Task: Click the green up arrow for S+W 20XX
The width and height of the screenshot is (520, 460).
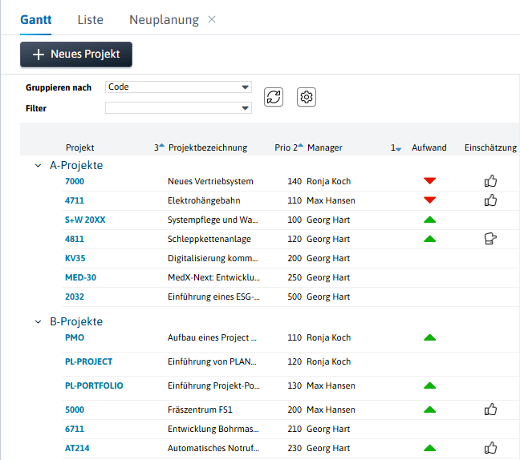Action: coord(429,220)
